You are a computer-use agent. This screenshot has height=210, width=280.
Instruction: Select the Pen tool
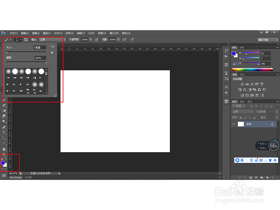[x=4, y=127]
